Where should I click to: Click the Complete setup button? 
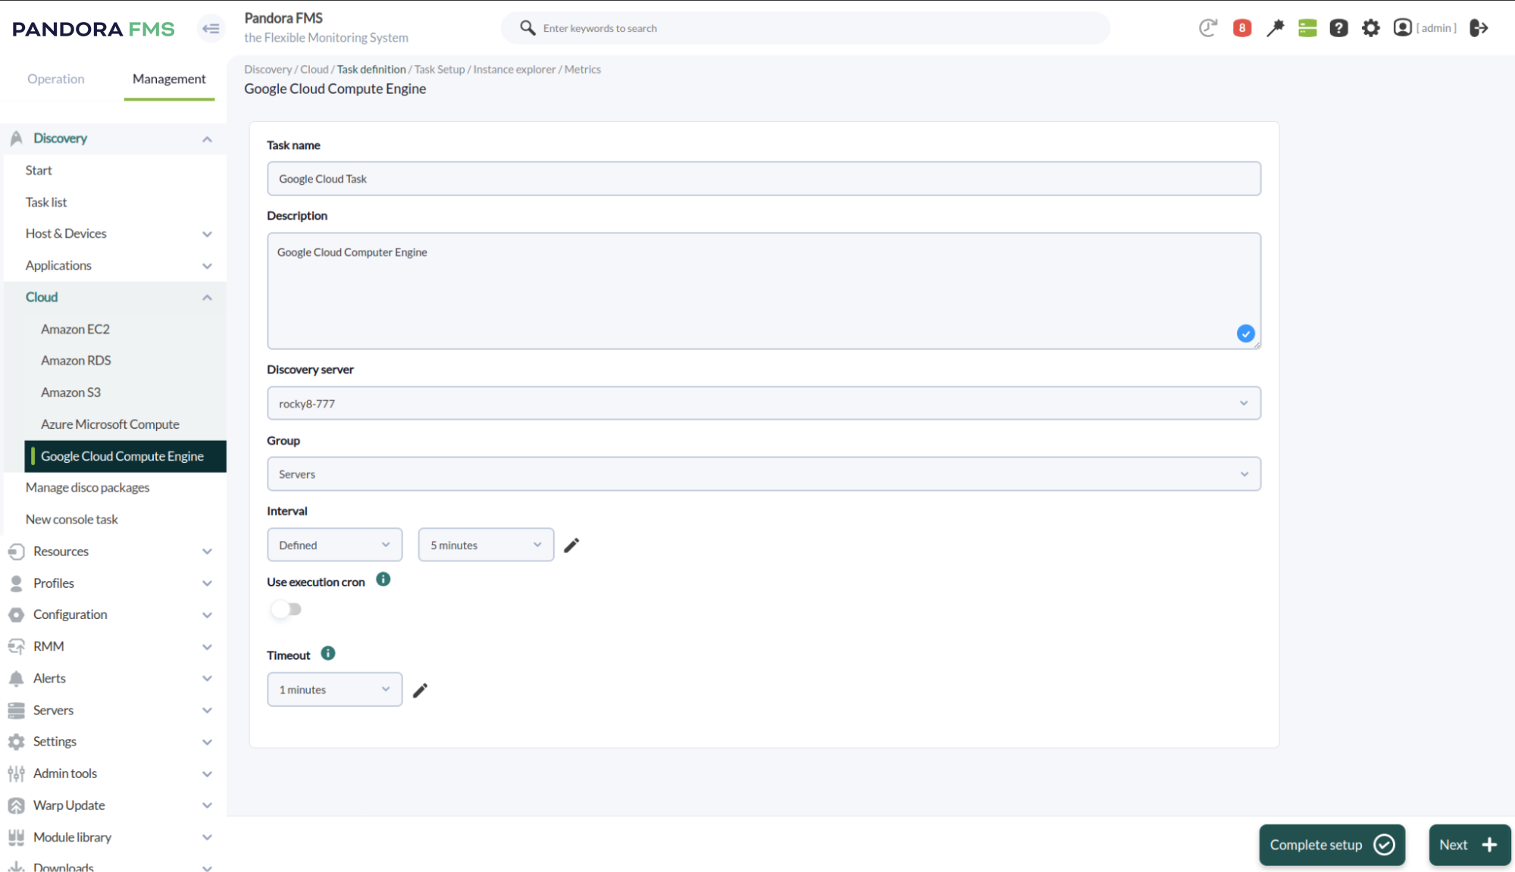(1332, 845)
